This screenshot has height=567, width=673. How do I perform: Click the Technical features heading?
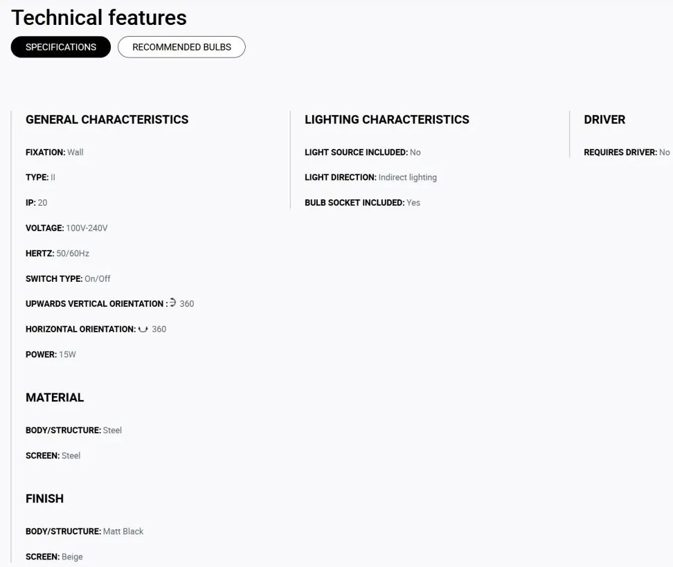(x=99, y=18)
